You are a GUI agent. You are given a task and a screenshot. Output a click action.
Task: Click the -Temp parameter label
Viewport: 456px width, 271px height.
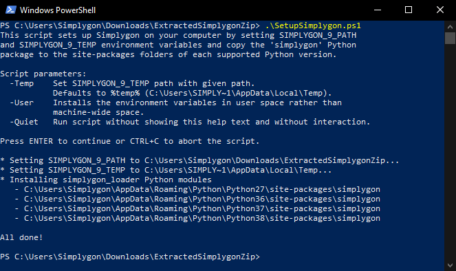[22, 83]
